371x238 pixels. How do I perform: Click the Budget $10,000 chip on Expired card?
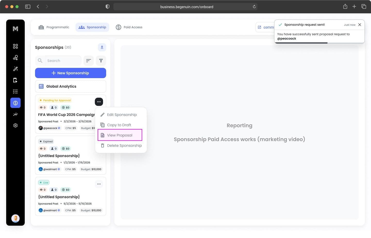pos(91,169)
